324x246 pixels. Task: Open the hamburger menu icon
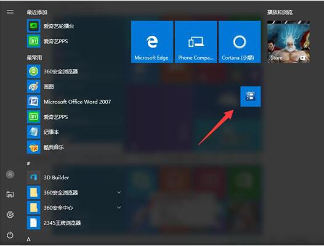[x=10, y=12]
